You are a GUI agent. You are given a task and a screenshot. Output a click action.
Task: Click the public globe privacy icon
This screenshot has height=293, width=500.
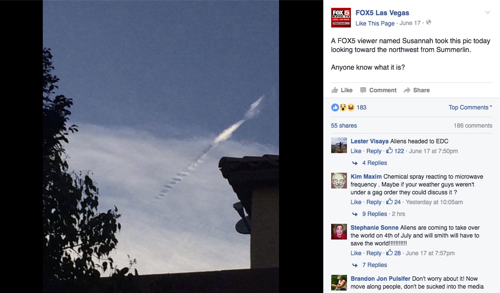[x=429, y=22]
